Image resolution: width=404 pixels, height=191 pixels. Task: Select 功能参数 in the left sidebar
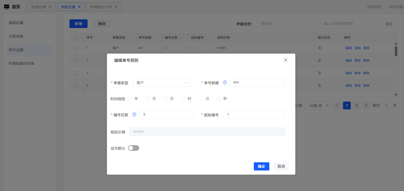[x=16, y=36]
